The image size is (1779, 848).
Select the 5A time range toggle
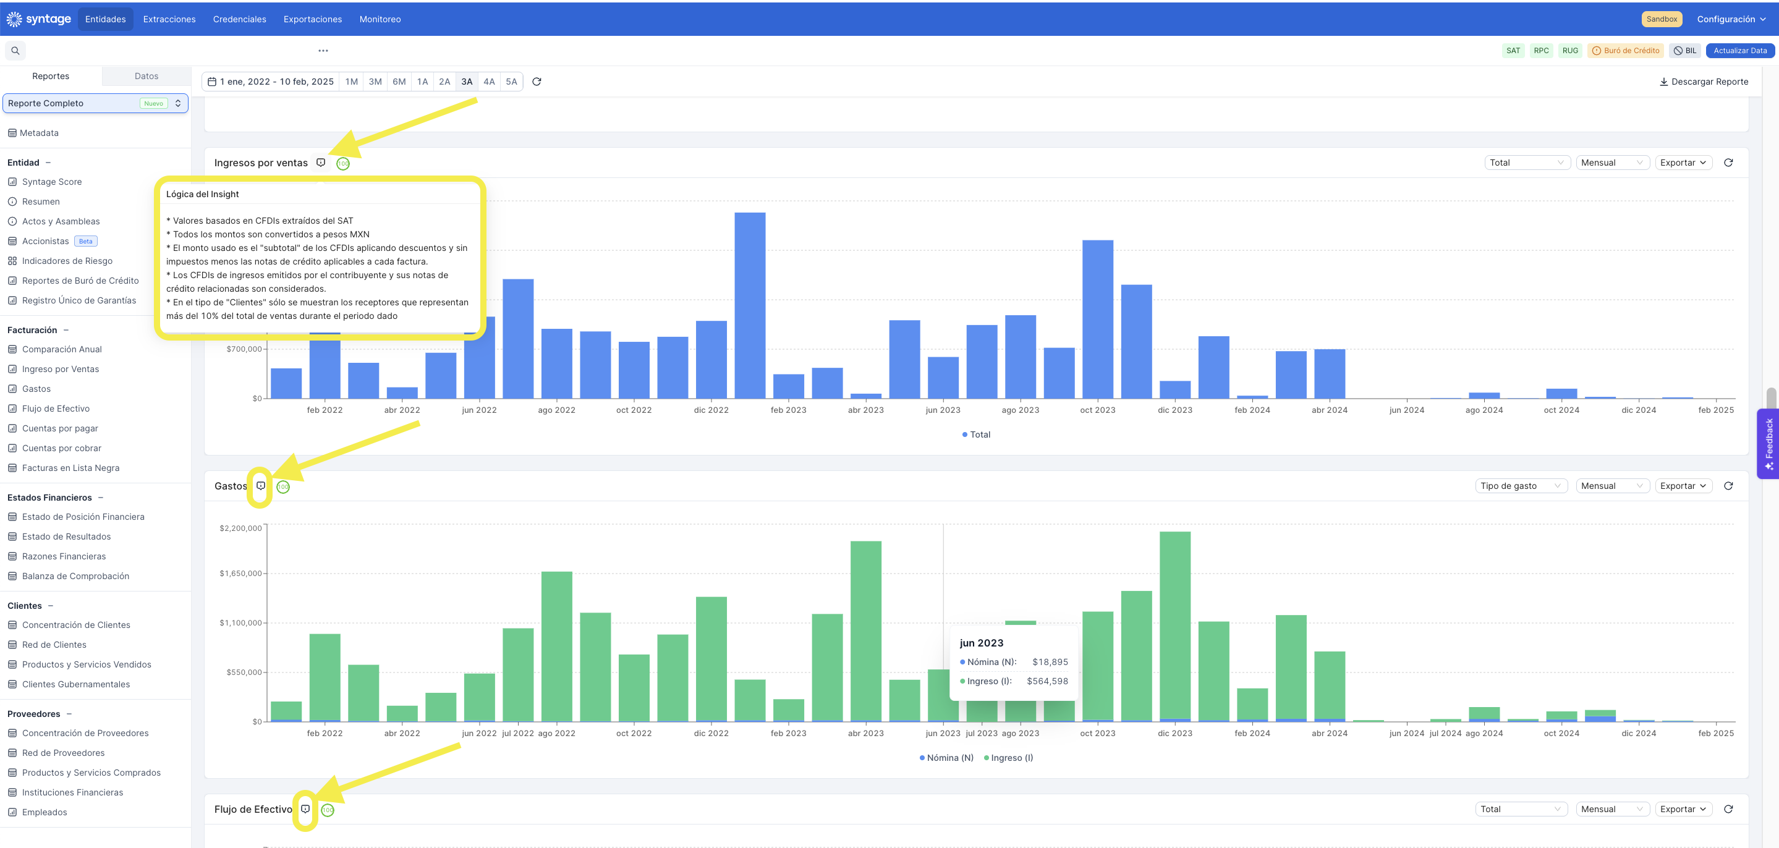[511, 82]
